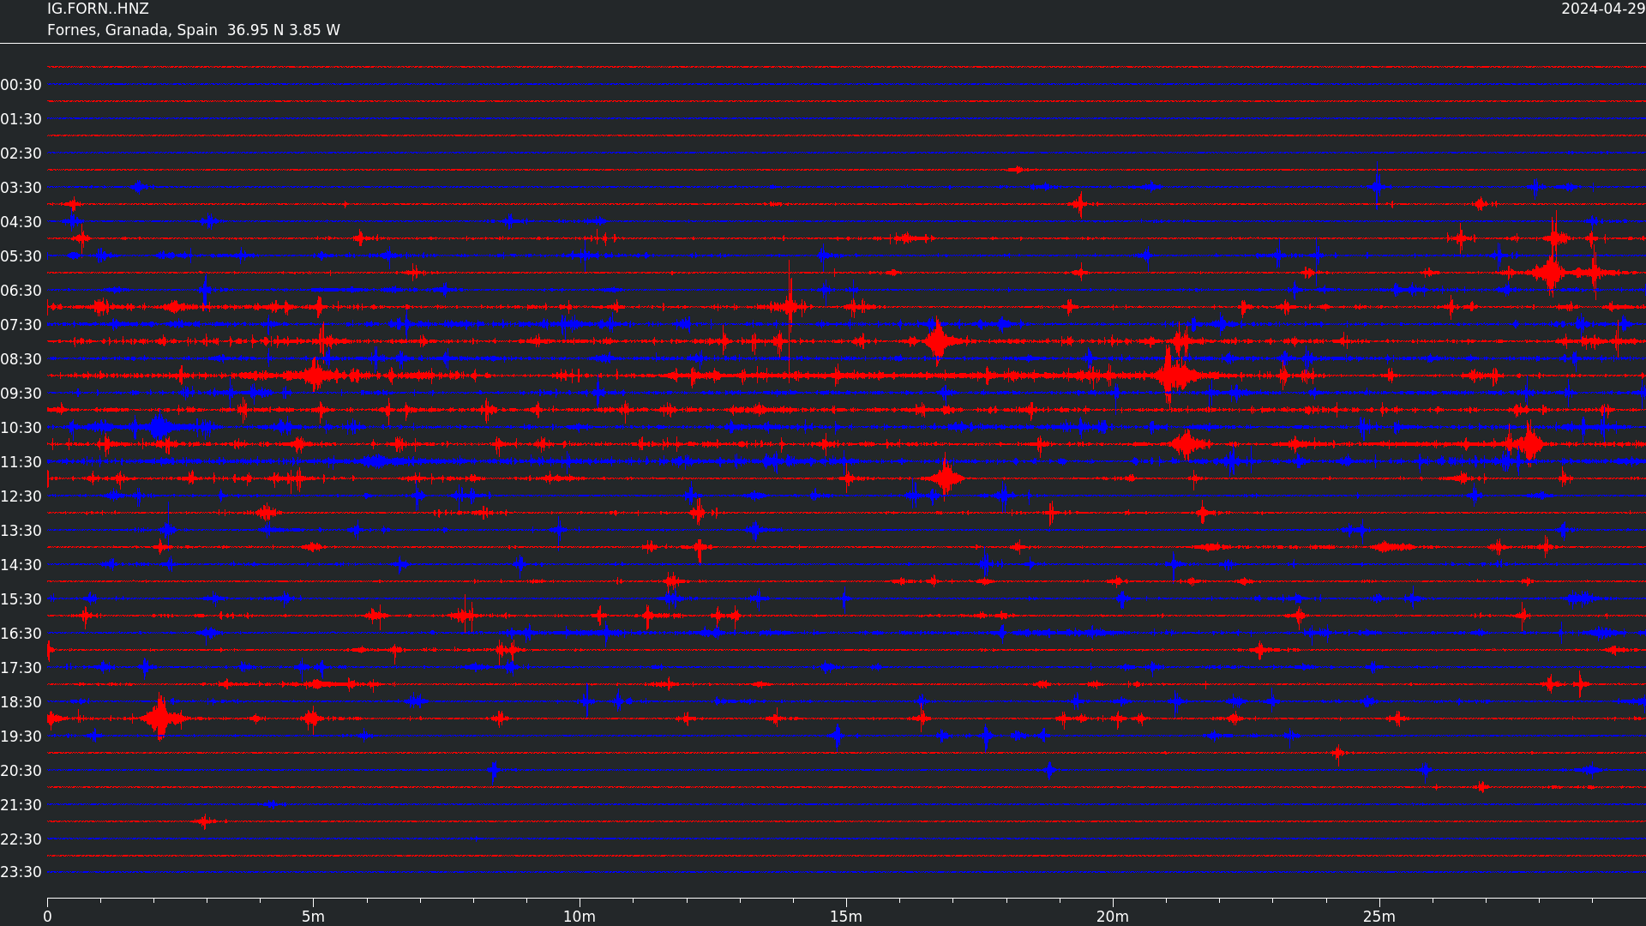
Task: Select the 22:30 time label
Action: pyautogui.click(x=21, y=839)
